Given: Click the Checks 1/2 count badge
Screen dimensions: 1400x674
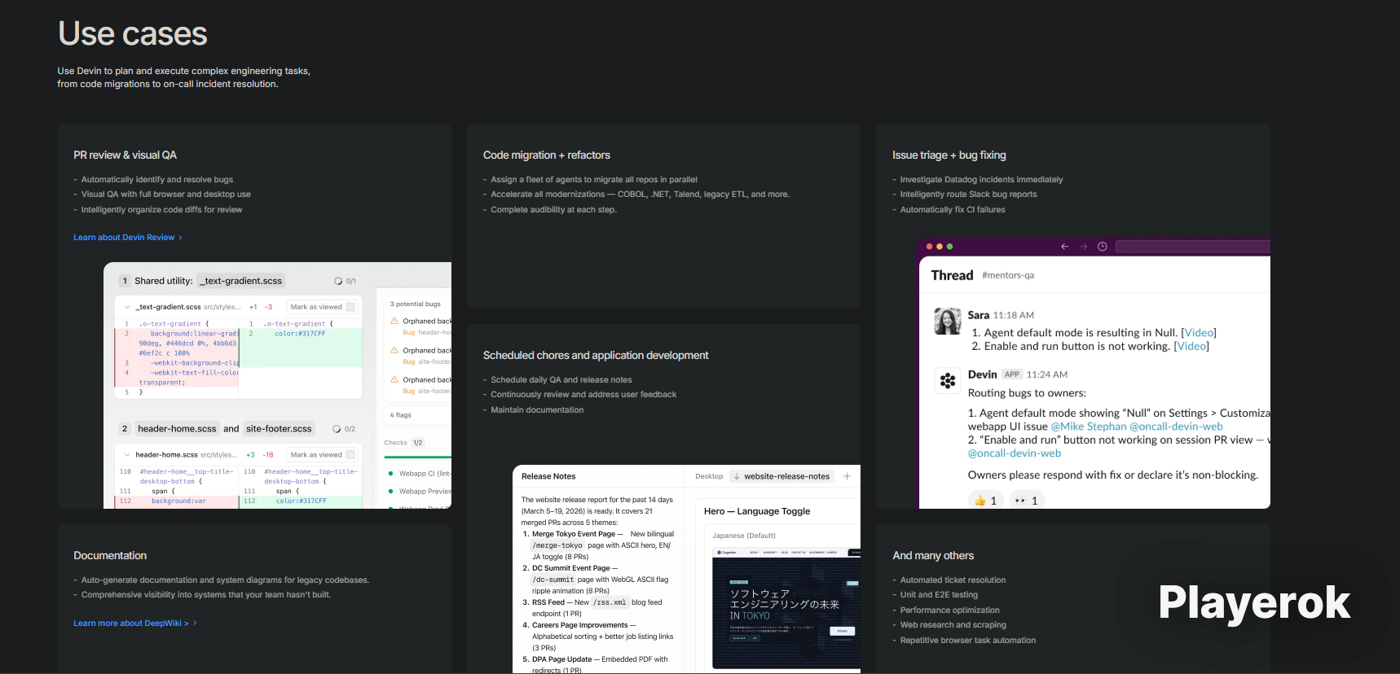Looking at the screenshot, I should click(417, 443).
